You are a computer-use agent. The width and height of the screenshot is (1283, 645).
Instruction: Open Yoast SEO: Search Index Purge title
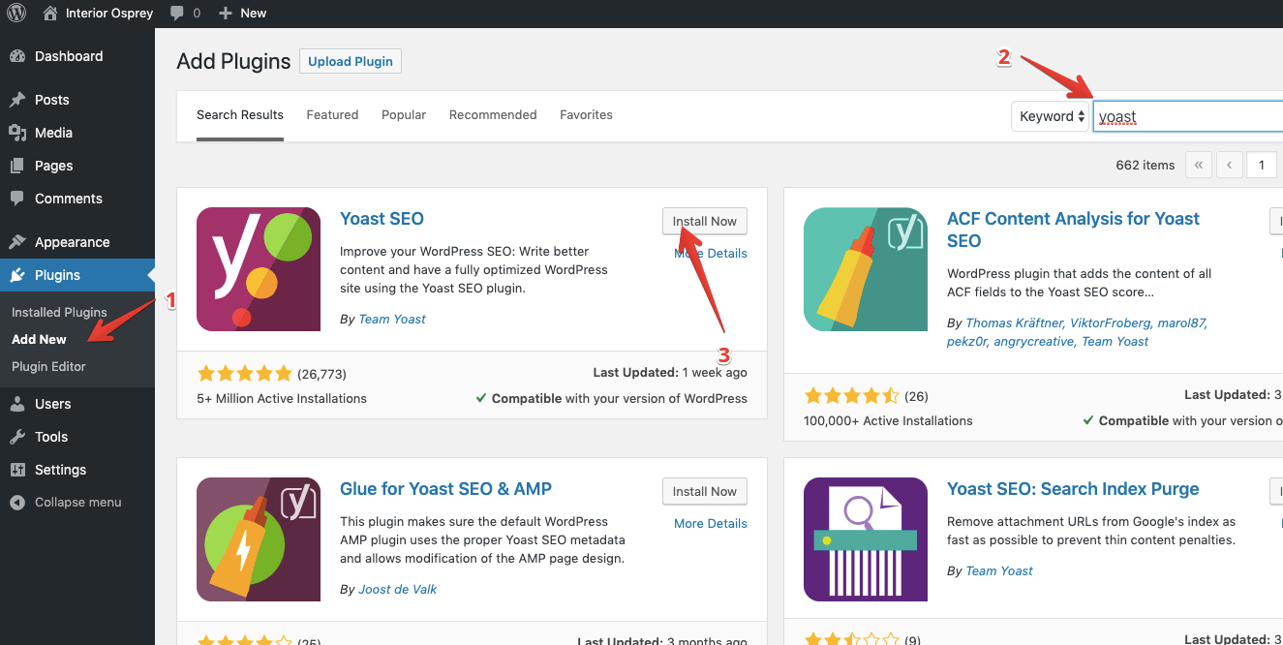(x=1073, y=489)
